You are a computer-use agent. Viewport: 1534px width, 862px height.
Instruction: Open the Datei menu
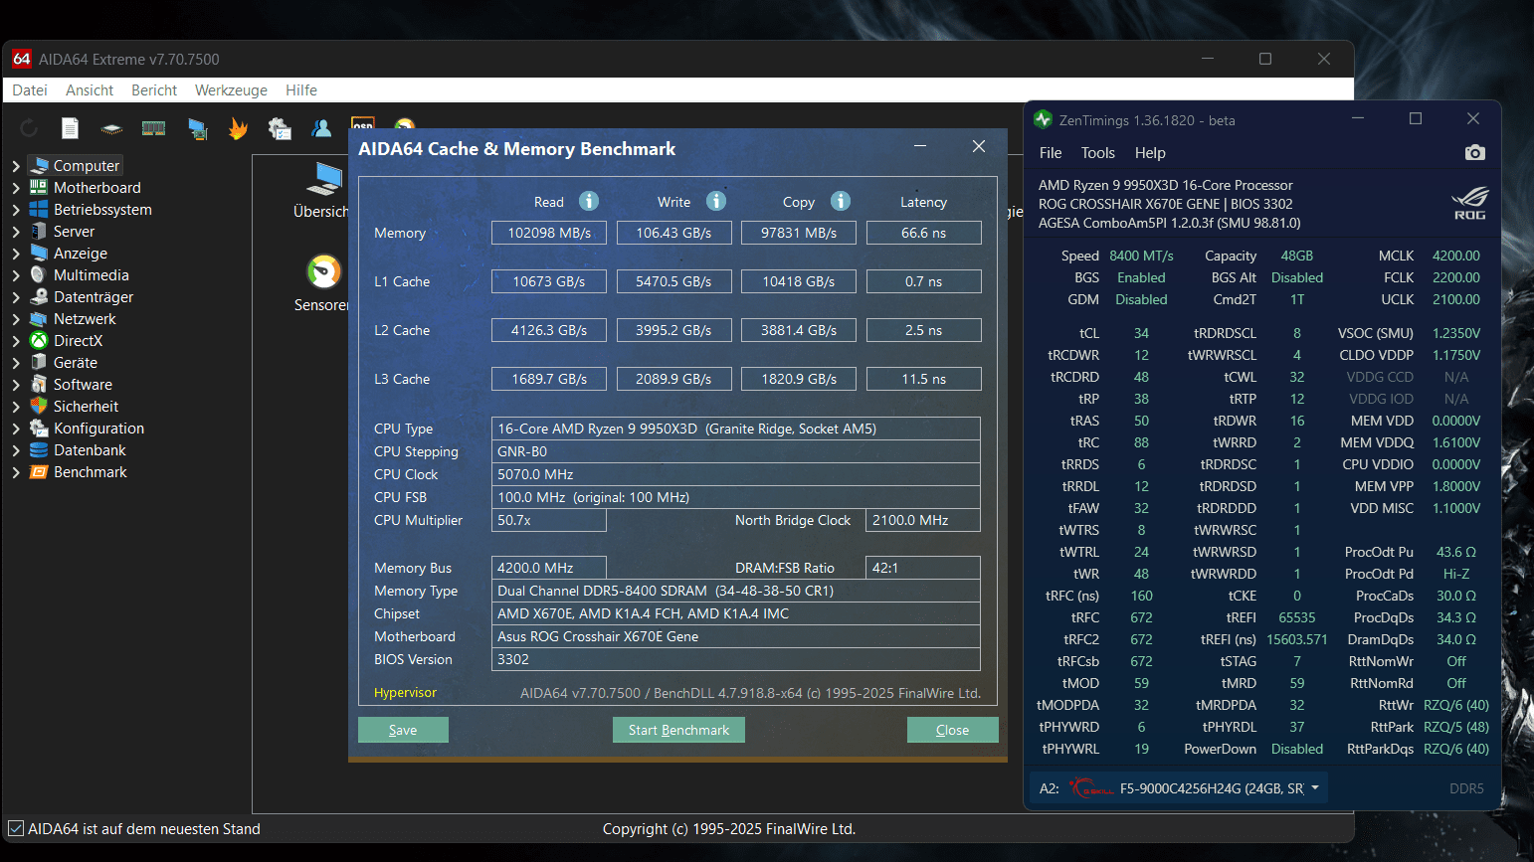coord(30,89)
